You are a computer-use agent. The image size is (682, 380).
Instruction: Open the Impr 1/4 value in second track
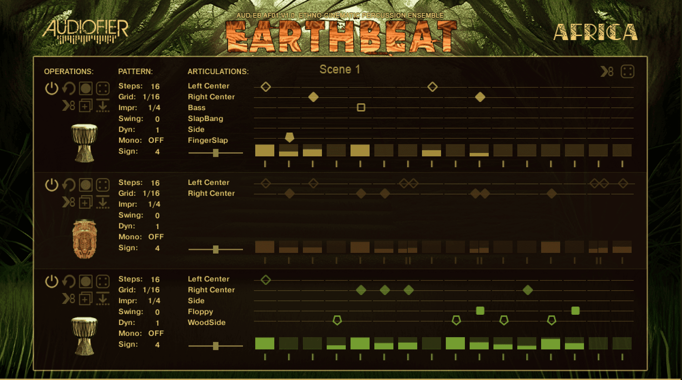tap(154, 204)
